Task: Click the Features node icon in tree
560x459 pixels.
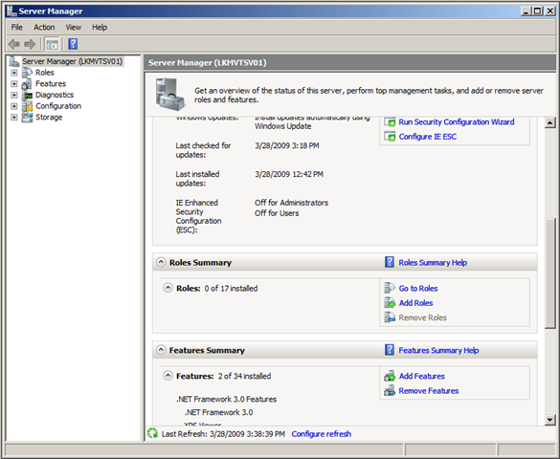Action: click(27, 84)
